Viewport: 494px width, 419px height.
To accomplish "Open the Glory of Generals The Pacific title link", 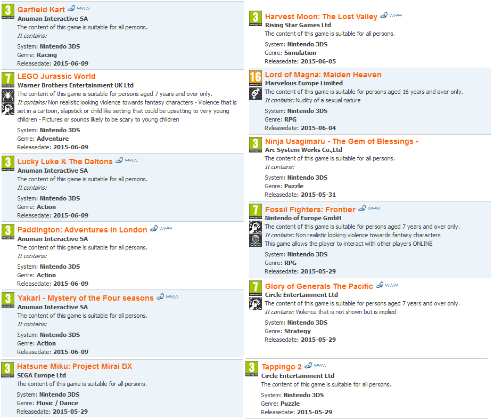I will click(x=319, y=286).
